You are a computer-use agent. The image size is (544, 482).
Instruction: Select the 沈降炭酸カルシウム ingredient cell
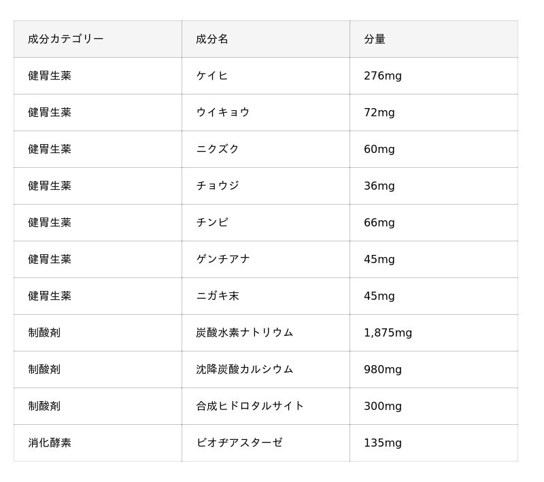[245, 370]
